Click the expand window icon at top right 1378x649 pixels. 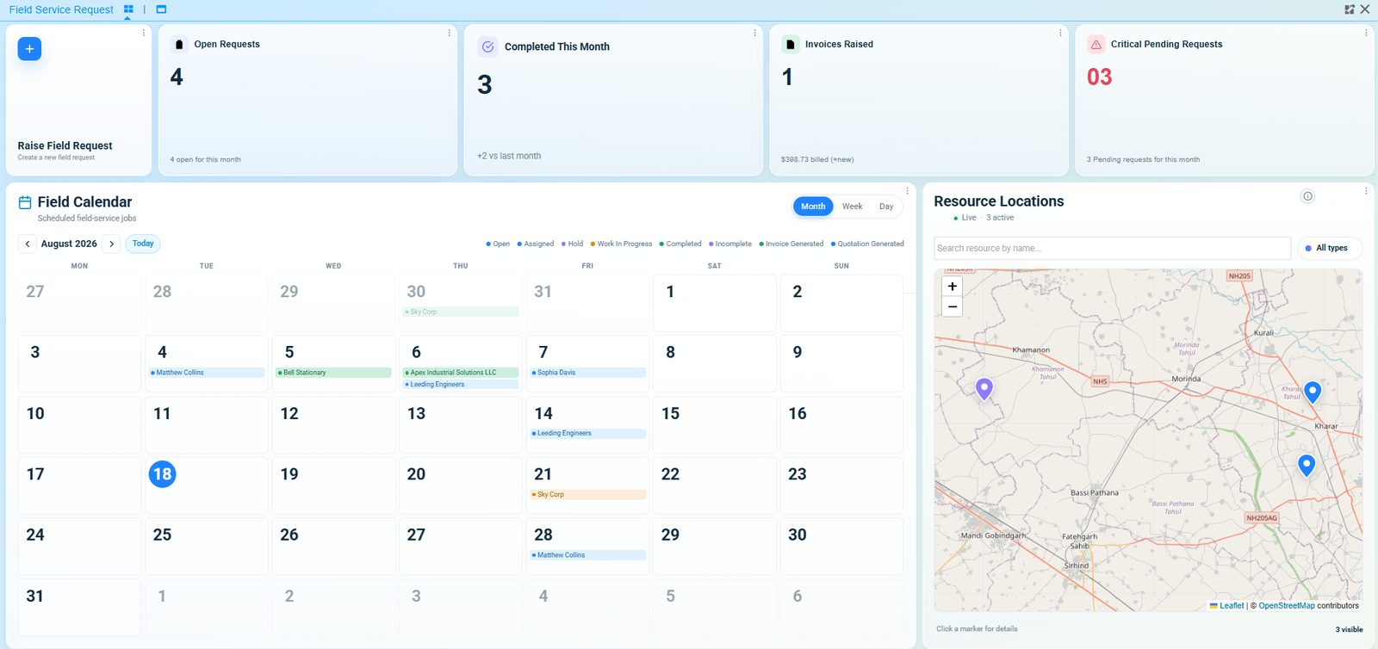[1350, 9]
